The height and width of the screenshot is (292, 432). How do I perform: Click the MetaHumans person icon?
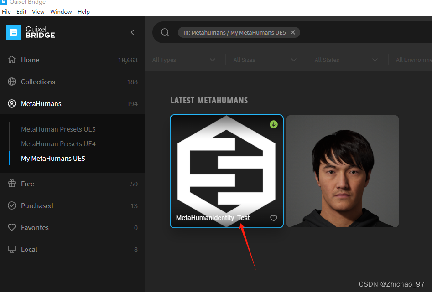pyautogui.click(x=12, y=103)
